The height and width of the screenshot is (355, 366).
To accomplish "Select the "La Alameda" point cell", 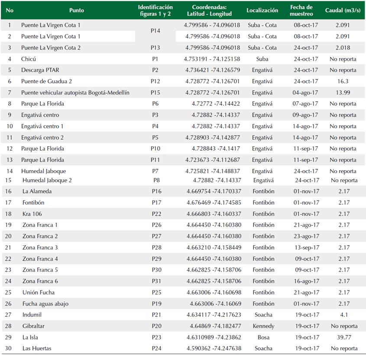I will pyautogui.click(x=37, y=191).
